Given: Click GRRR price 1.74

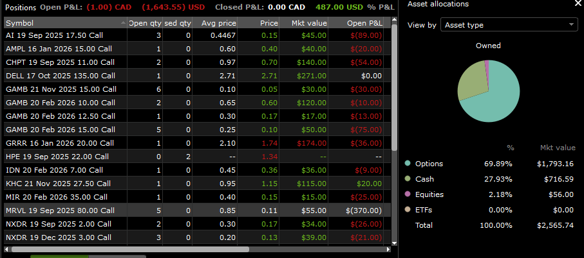Looking at the screenshot, I should (270, 143).
